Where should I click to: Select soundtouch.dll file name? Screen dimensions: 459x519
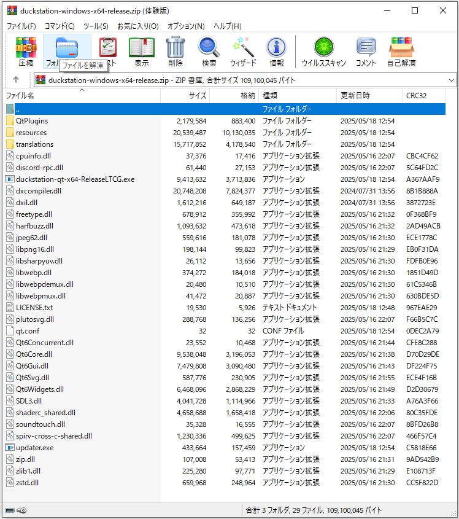tap(40, 424)
